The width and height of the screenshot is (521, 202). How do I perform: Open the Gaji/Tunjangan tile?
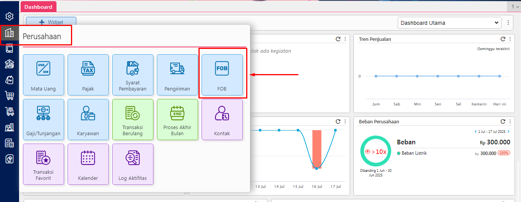click(x=44, y=120)
